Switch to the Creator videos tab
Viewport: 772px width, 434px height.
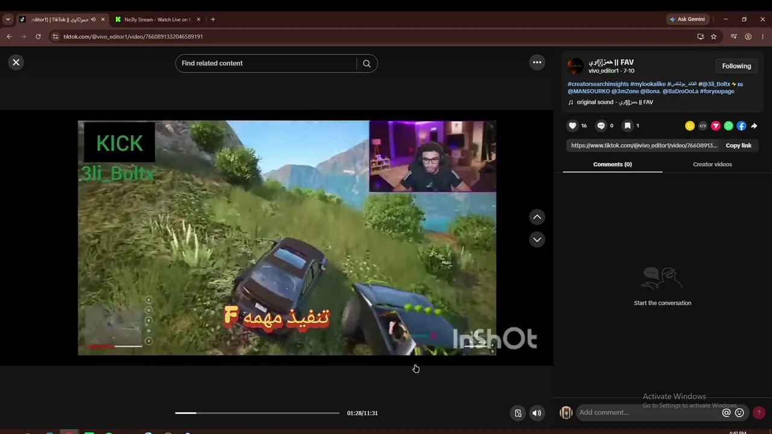click(712, 165)
